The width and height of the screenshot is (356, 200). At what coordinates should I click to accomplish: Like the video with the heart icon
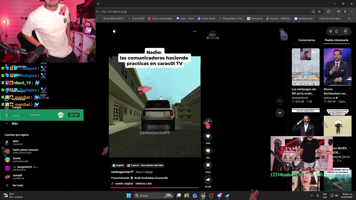point(208,136)
